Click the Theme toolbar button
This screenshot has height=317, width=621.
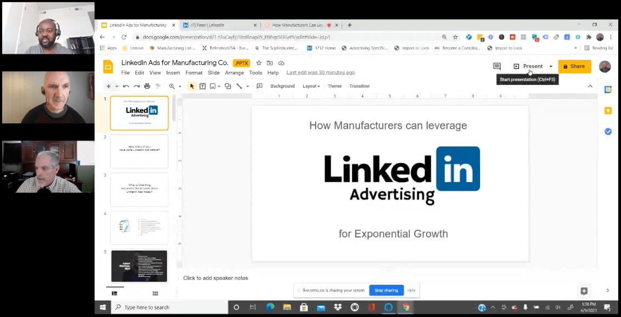(335, 86)
